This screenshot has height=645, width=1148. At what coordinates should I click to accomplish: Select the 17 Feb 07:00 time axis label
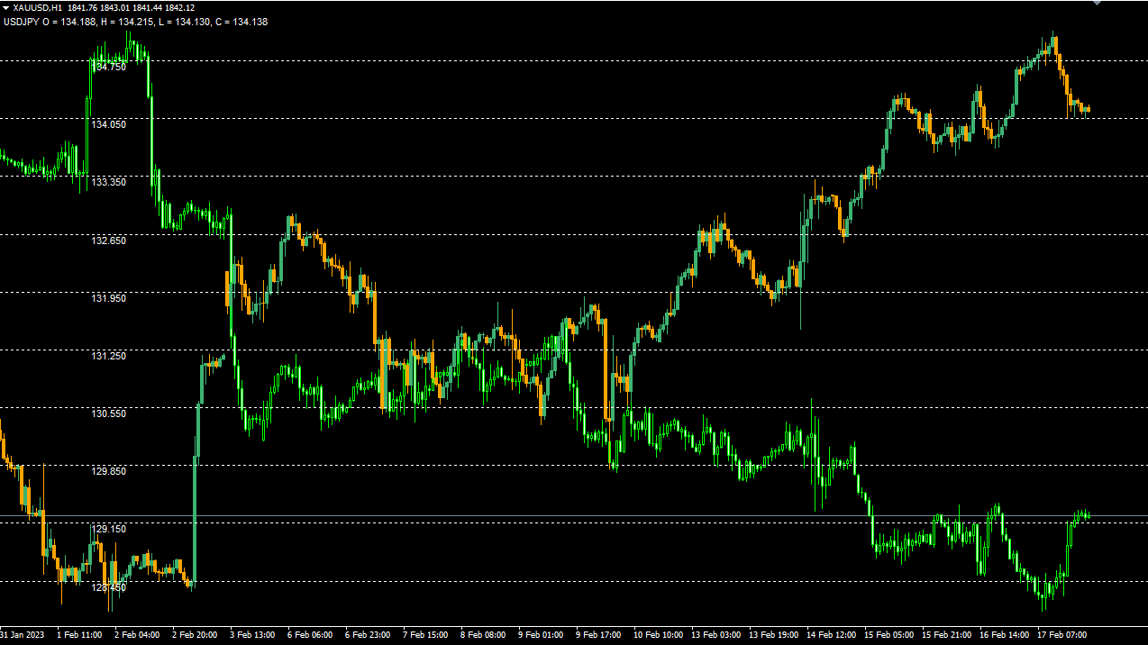coord(1060,635)
